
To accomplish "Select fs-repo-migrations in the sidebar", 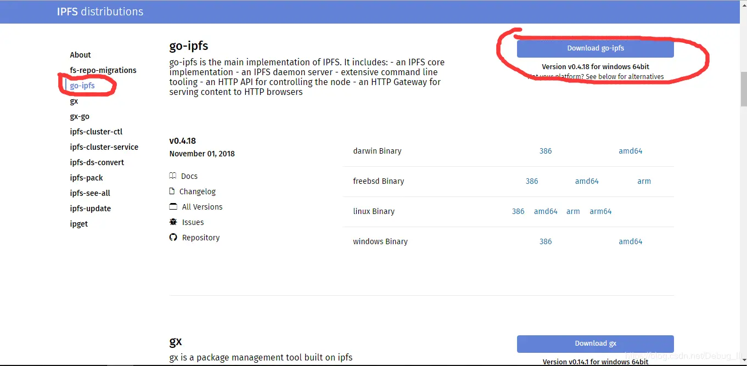I will pos(103,70).
